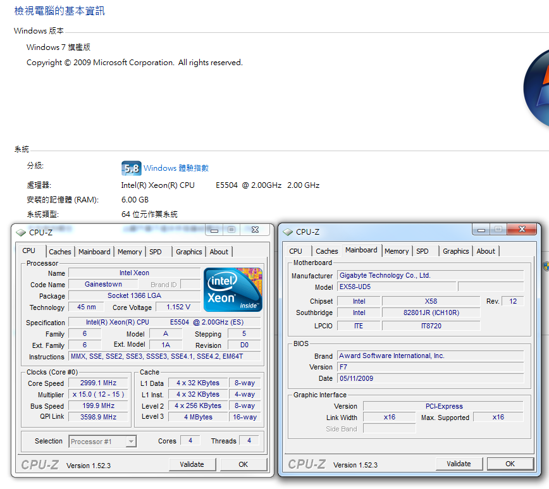Click the Core Voltage value 1.152 V
This screenshot has height=489, width=549.
pos(178,307)
